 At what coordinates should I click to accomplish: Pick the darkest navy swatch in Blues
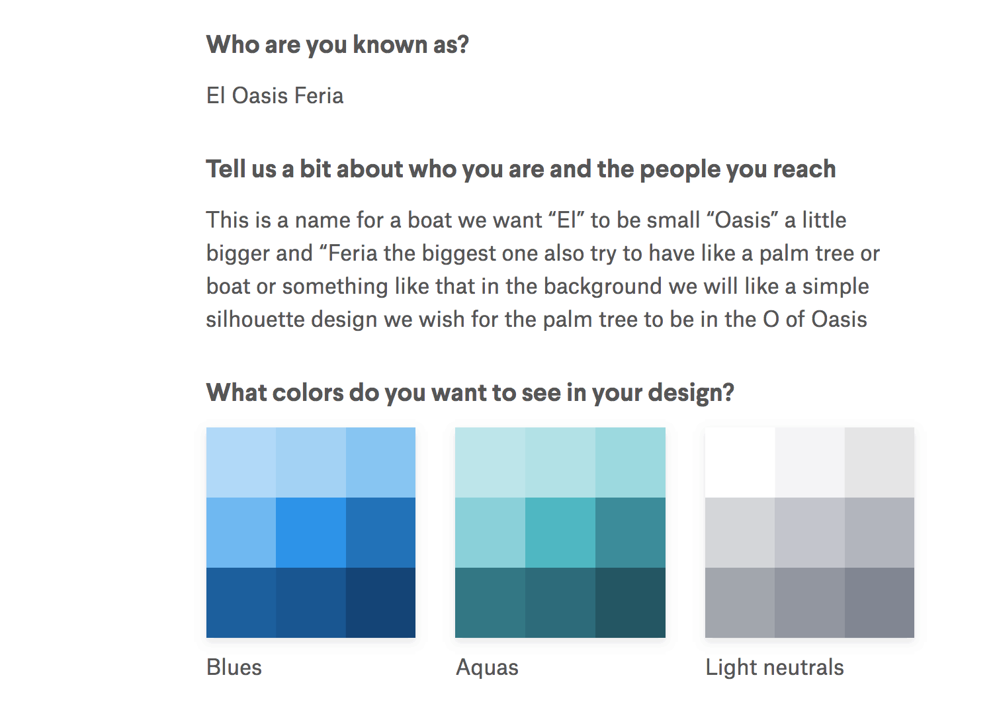click(380, 603)
